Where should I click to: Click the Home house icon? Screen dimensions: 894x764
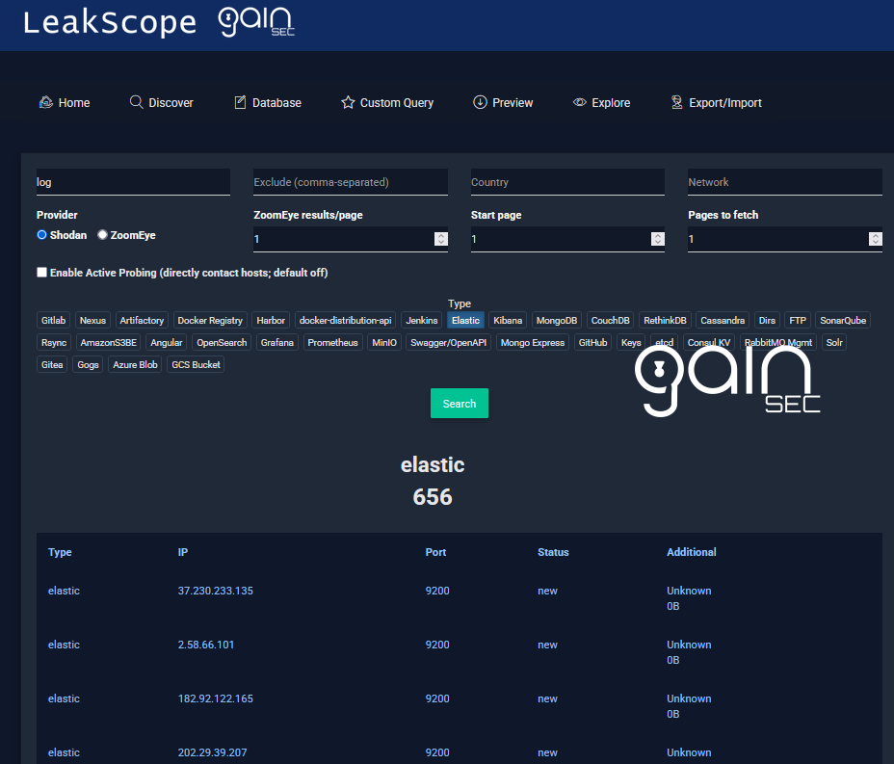pyautogui.click(x=45, y=102)
